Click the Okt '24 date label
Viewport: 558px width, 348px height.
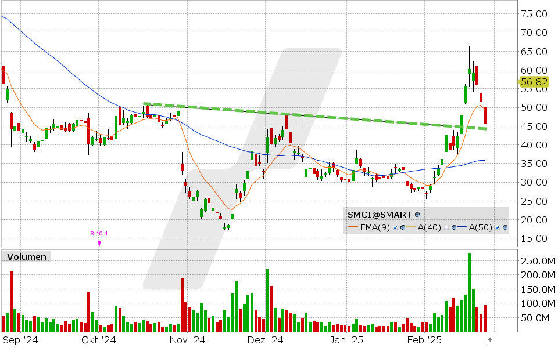99,340
